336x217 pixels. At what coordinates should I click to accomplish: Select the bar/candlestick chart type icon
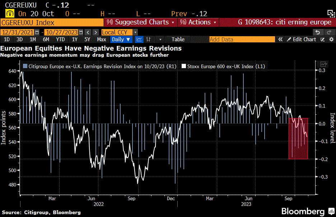148,39
